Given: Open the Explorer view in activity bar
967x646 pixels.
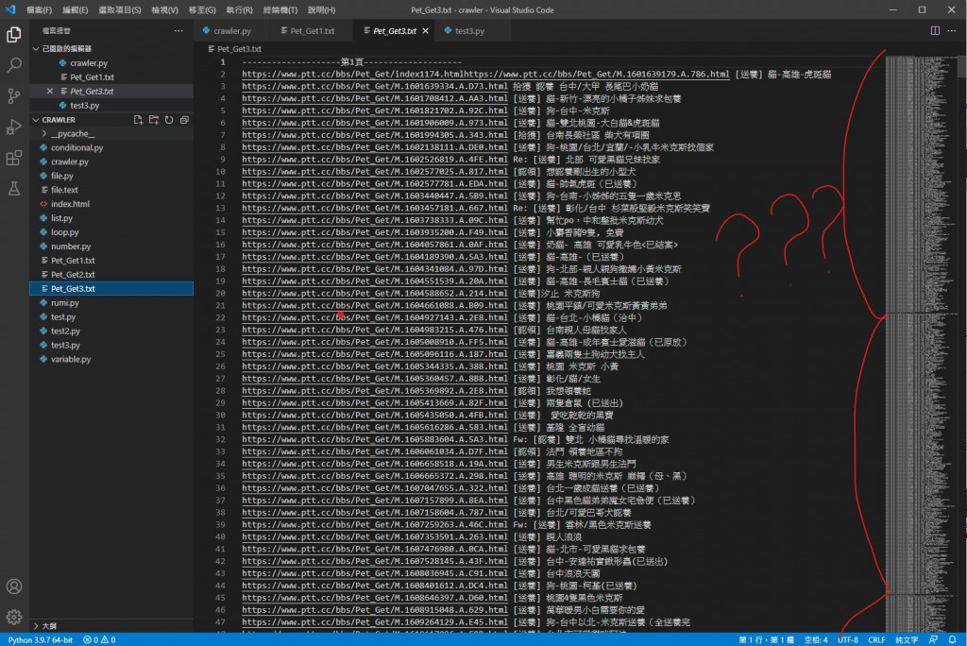Looking at the screenshot, I should pyautogui.click(x=13, y=35).
